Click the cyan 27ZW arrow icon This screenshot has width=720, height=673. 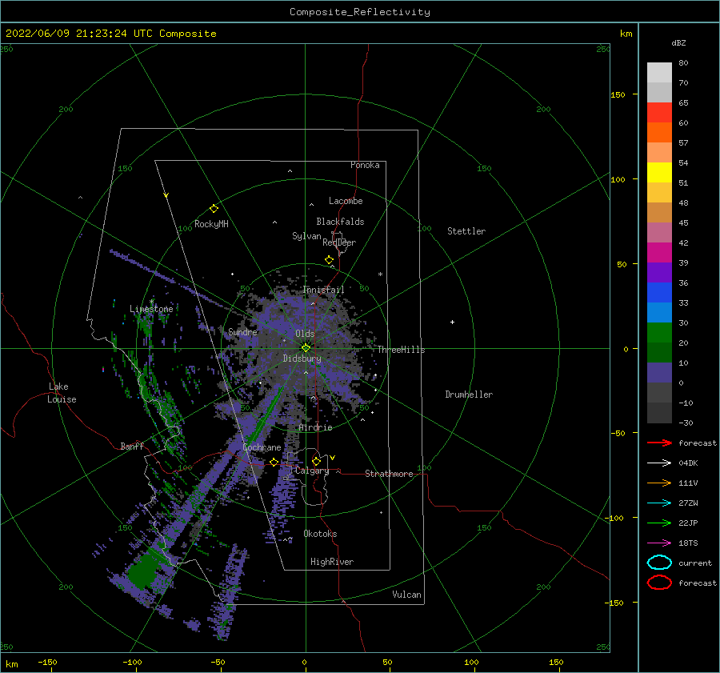(659, 503)
